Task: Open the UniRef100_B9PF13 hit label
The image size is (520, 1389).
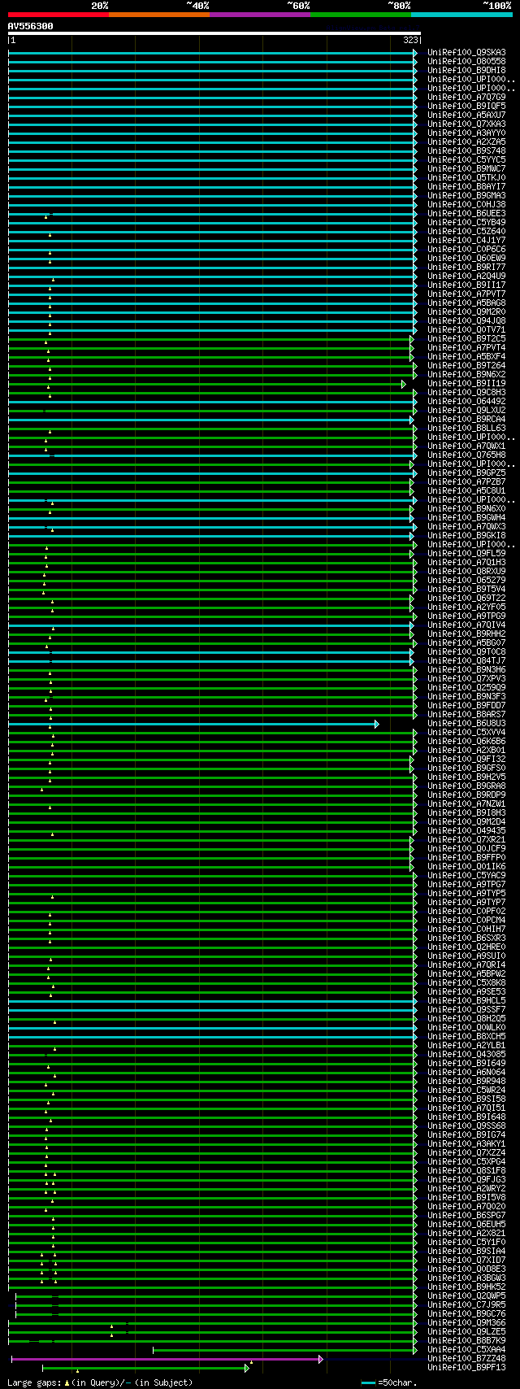Action: (466, 1368)
